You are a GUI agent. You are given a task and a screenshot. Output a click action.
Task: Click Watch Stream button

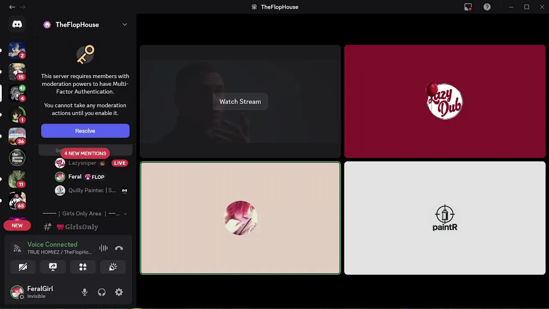240,102
